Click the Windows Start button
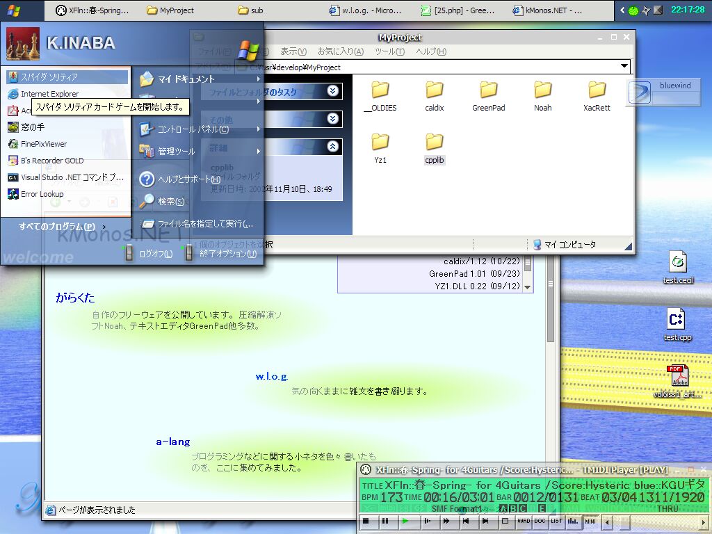 pos(14,10)
